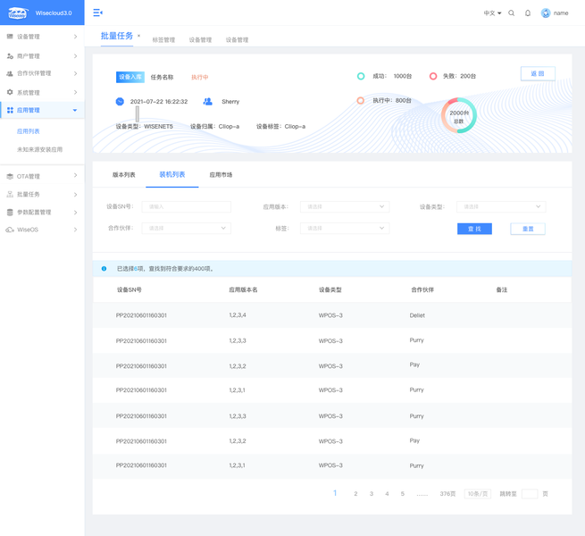Viewport: 585px width, 536px height.
Task: Click the 重置 reset button
Action: 528,229
